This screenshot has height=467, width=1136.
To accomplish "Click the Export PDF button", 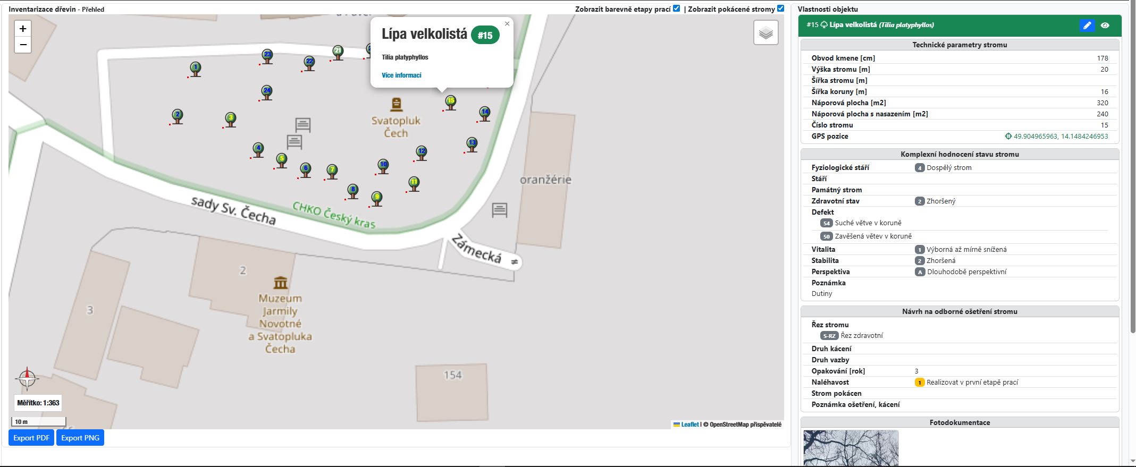I will click(x=31, y=438).
